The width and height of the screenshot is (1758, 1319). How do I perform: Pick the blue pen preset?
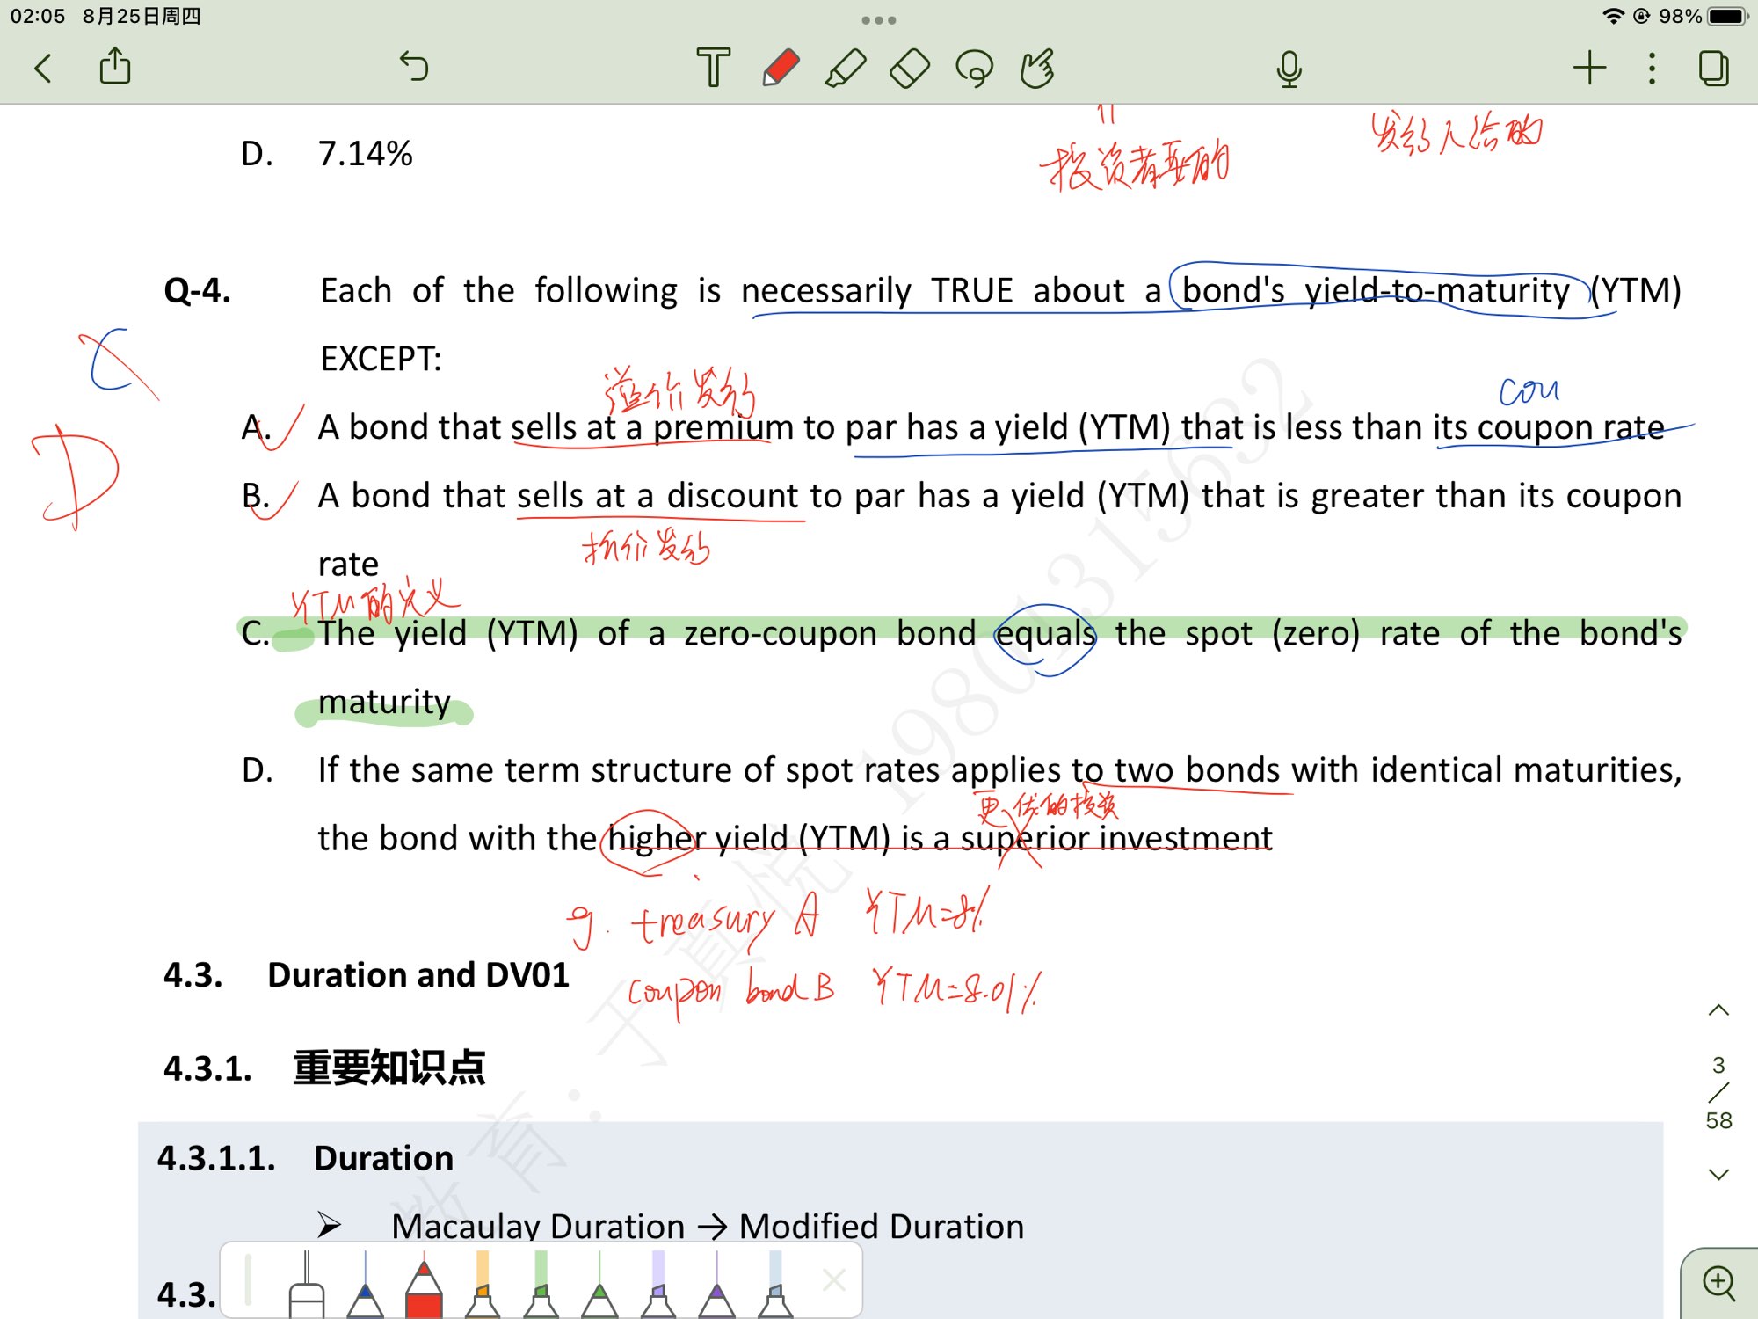(365, 1288)
